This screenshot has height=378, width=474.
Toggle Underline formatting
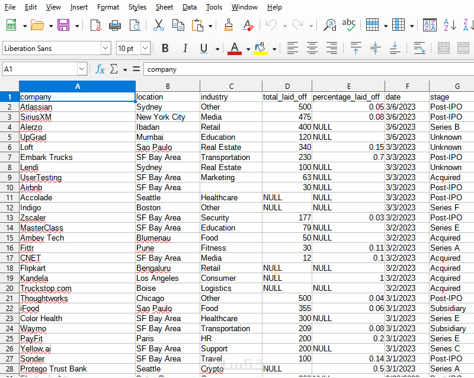pos(204,49)
